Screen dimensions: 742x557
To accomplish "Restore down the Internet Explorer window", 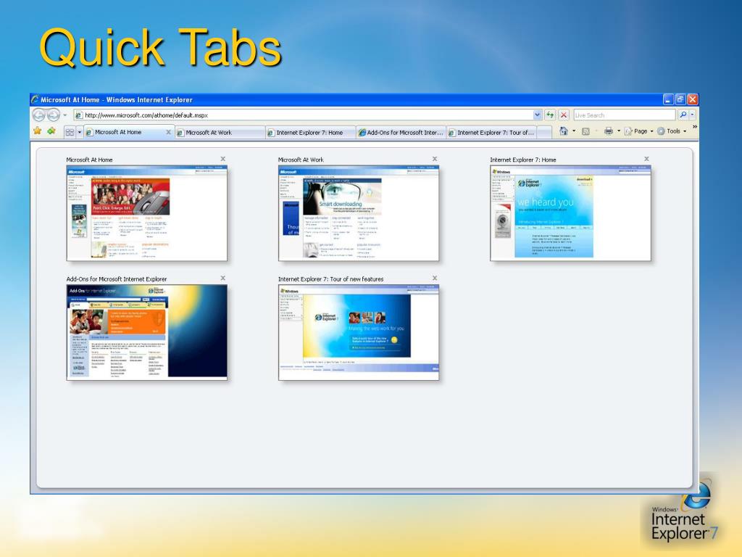I will [680, 99].
